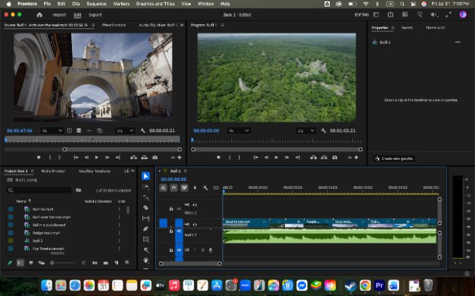Open Quick Export share icon
475x296 pixels.
click(390, 14)
